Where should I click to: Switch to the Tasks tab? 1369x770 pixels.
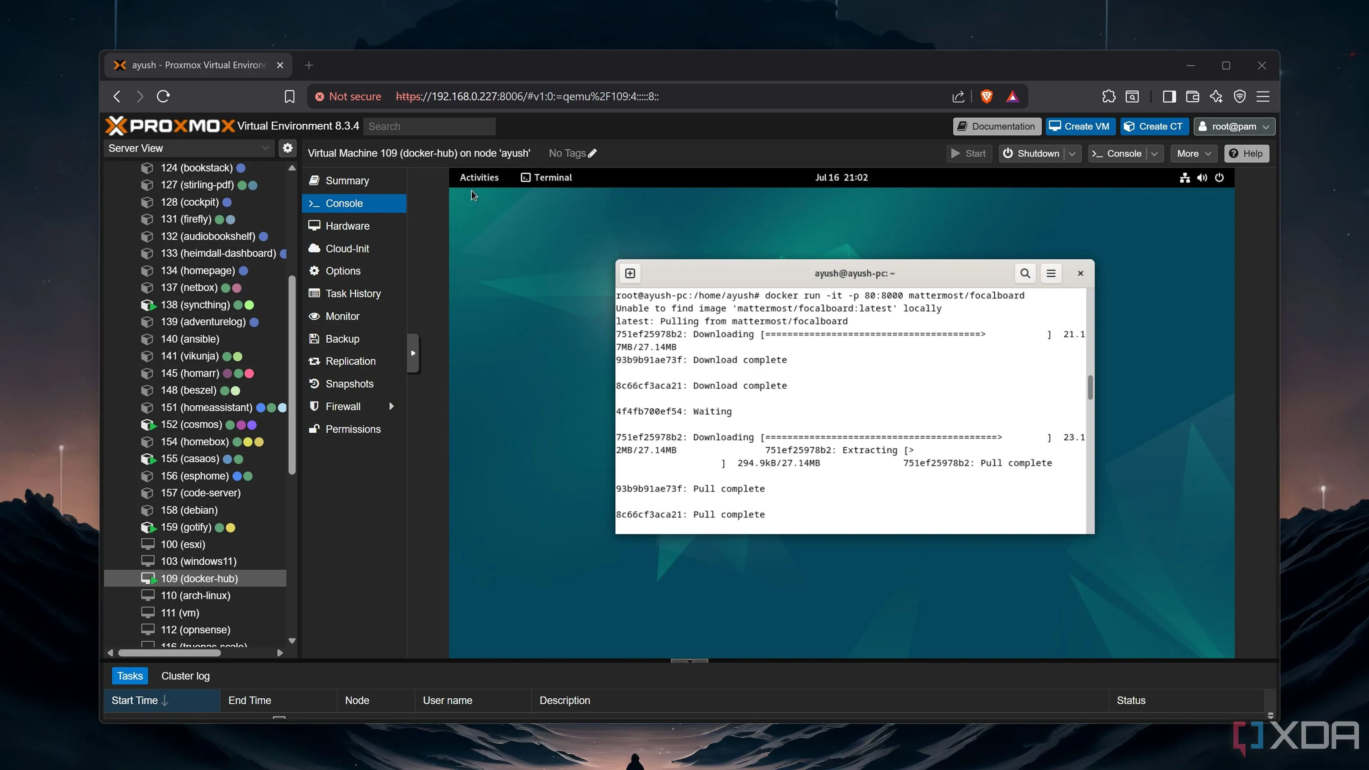point(130,676)
